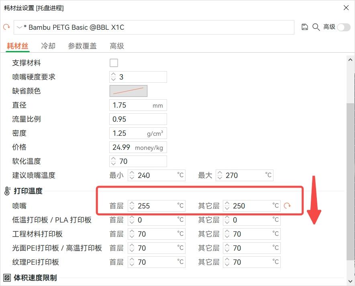355x286 pixels.
Task: Click the 喷嘴硬度要求 value field
Action: click(138, 77)
